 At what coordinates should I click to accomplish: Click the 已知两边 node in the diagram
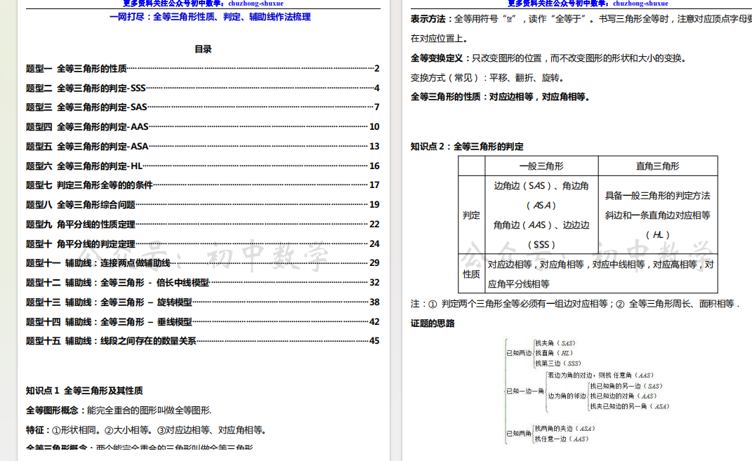pos(519,353)
